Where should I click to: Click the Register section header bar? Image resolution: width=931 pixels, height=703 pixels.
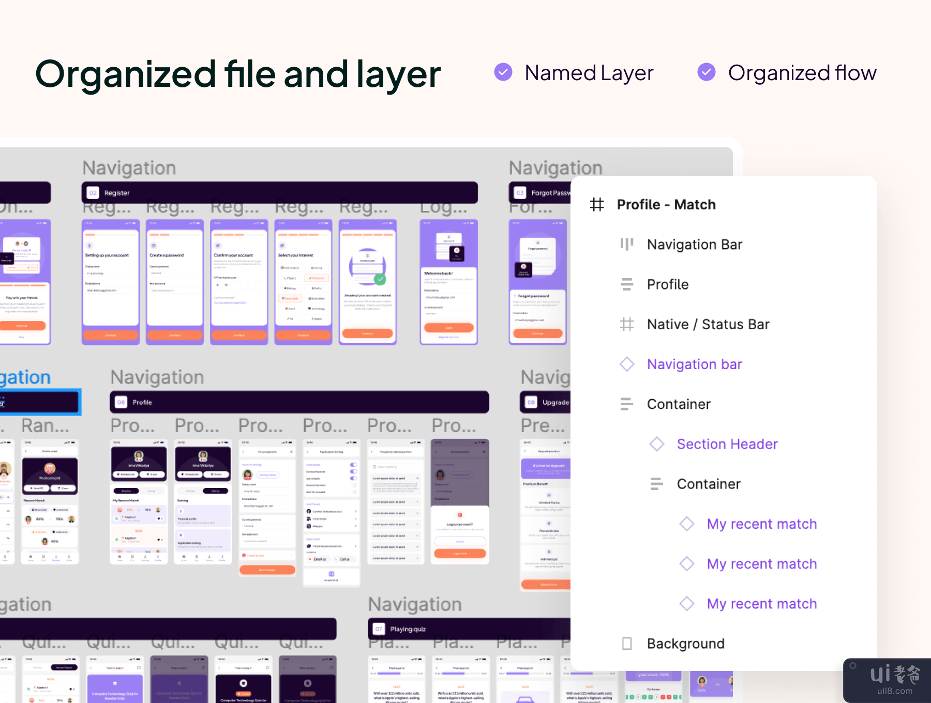click(x=279, y=193)
